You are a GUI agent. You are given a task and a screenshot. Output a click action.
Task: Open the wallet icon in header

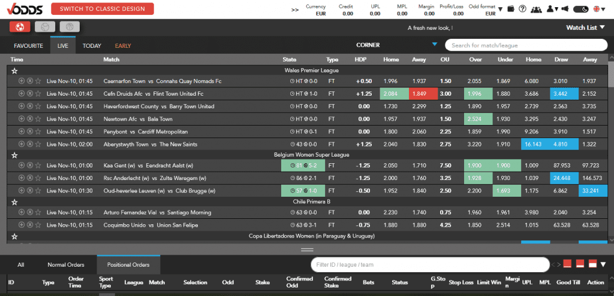[x=510, y=9]
